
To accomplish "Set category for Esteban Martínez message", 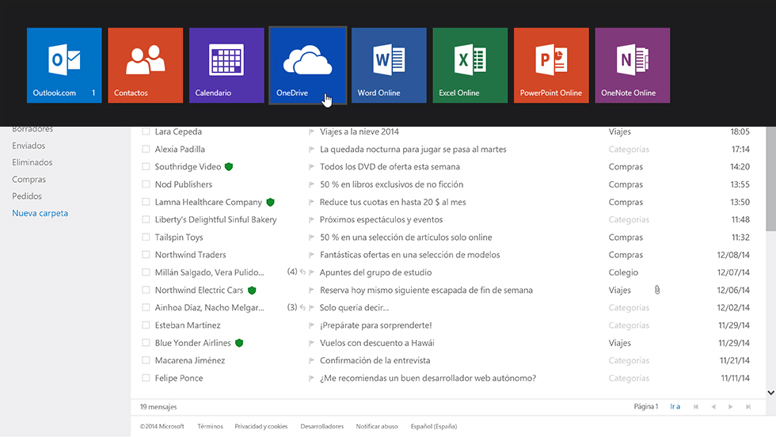I will [x=629, y=325].
